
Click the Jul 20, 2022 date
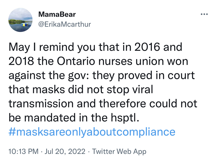(x=65, y=152)
